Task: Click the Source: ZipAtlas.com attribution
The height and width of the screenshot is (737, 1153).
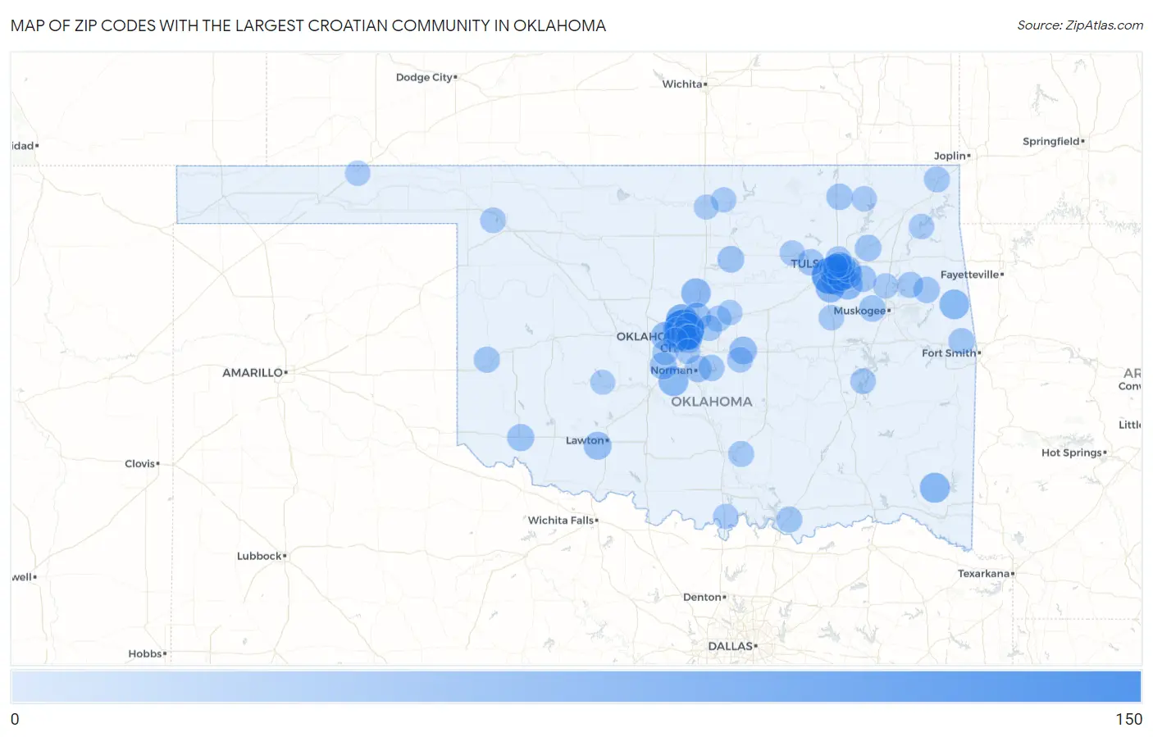Action: [x=1080, y=25]
